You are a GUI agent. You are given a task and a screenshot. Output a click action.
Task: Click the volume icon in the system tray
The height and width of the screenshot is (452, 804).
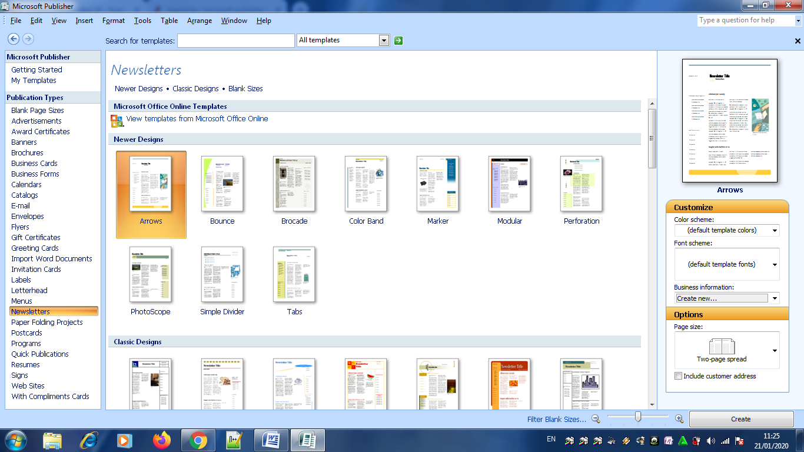[712, 440]
